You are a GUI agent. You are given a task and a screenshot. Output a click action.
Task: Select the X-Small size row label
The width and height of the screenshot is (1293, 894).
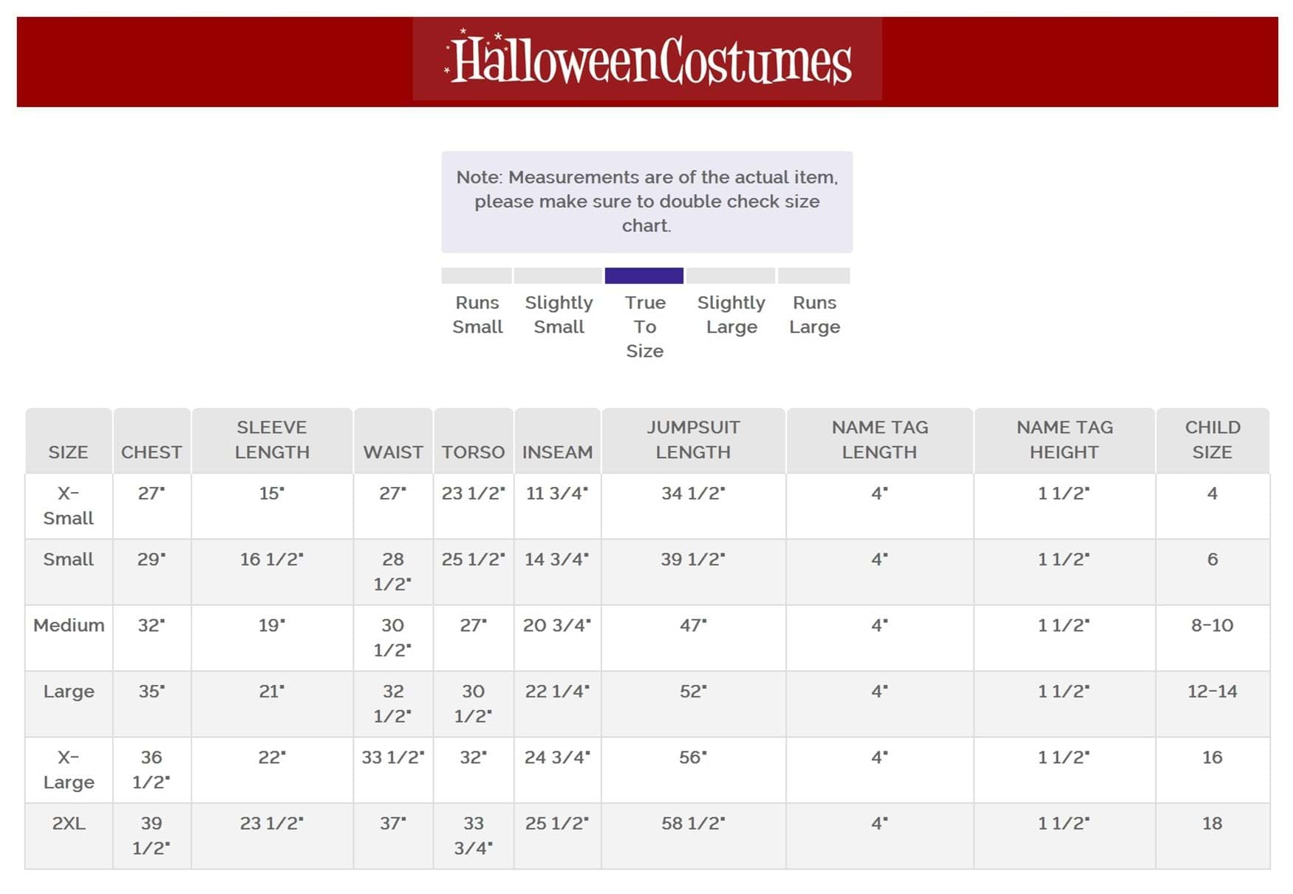[68, 505]
